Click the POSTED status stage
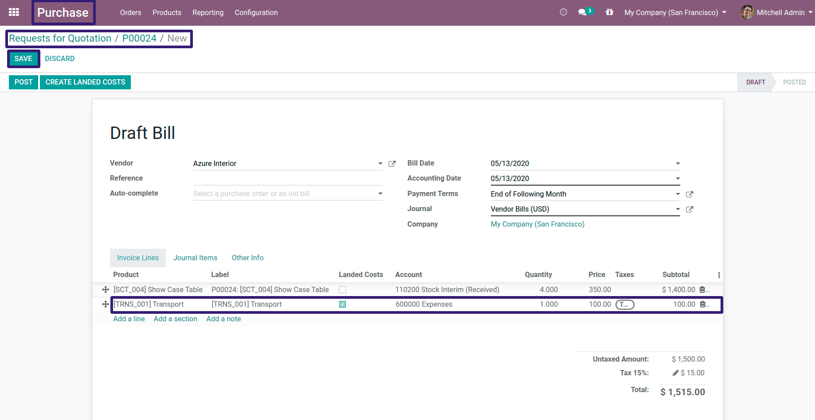 pos(794,82)
